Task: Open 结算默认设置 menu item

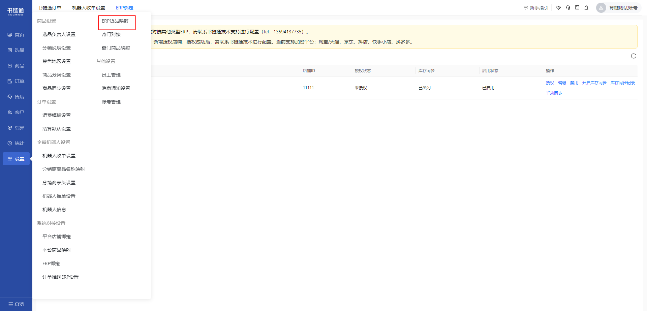Action: [x=57, y=129]
